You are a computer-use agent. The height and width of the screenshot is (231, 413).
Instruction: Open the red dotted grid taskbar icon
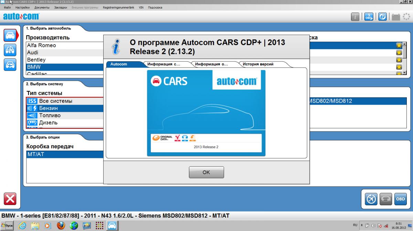coord(99,226)
